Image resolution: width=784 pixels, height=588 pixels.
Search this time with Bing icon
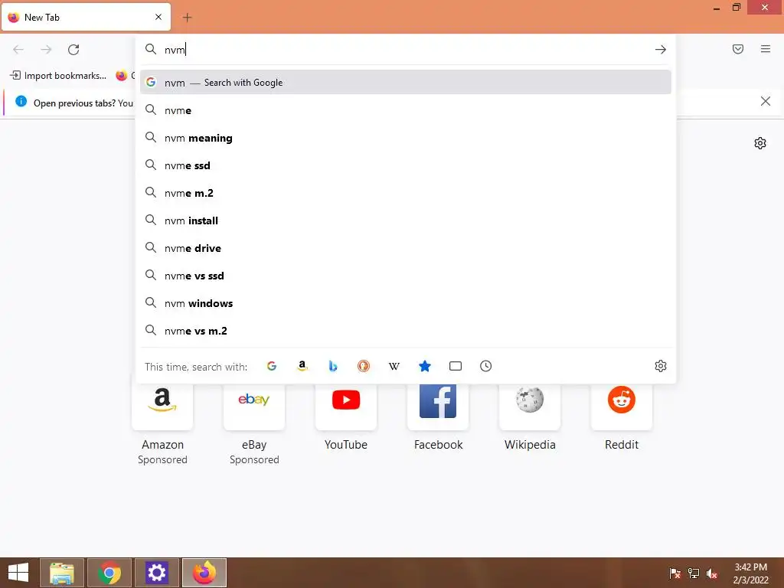[333, 366]
